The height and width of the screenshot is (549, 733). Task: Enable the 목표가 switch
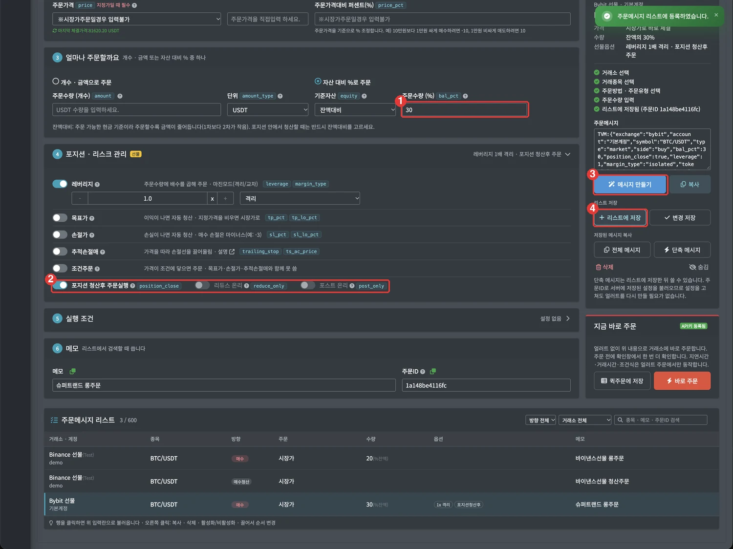coord(60,218)
